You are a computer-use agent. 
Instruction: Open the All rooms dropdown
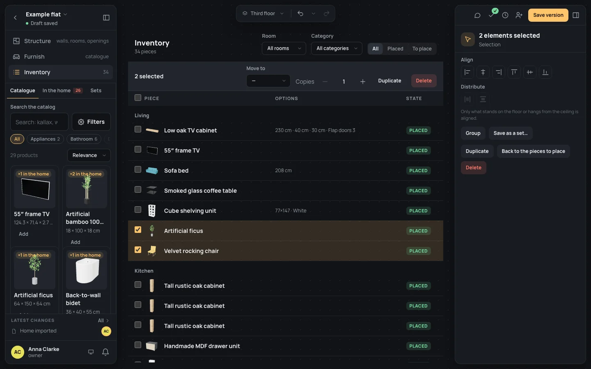click(x=284, y=48)
